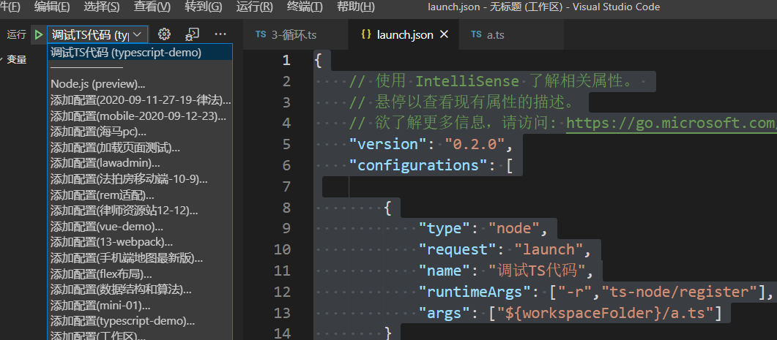The height and width of the screenshot is (340, 777).
Task: Open the Run view more actions ellipsis
Action: pyautogui.click(x=220, y=34)
